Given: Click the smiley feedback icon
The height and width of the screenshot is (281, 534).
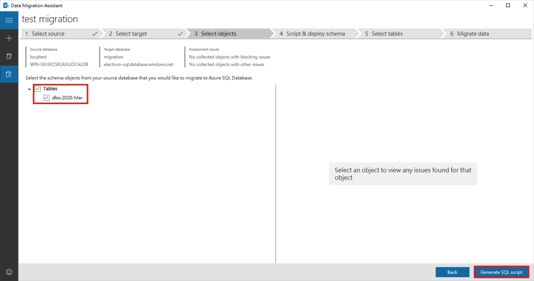Looking at the screenshot, I should click(x=9, y=272).
